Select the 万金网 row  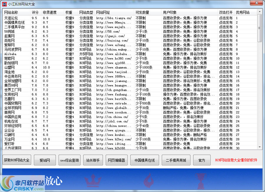point(130,139)
